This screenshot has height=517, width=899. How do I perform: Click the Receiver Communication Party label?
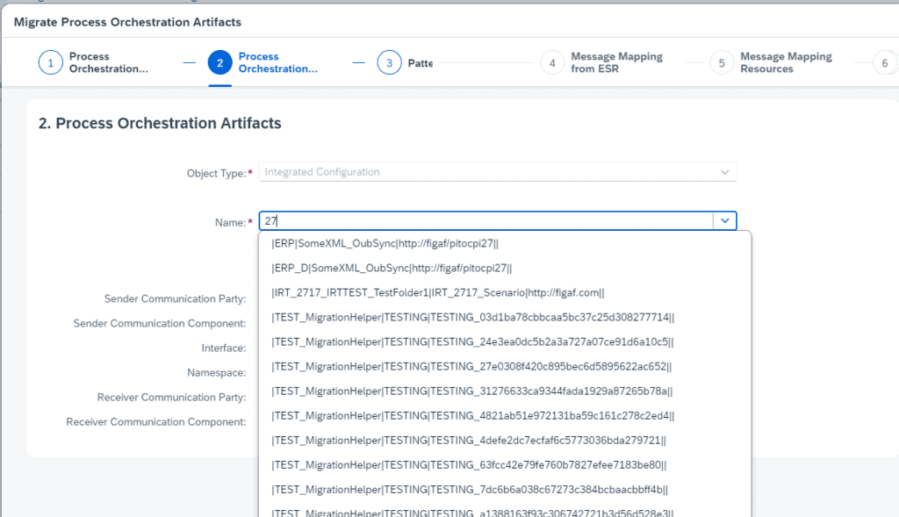pos(171,398)
